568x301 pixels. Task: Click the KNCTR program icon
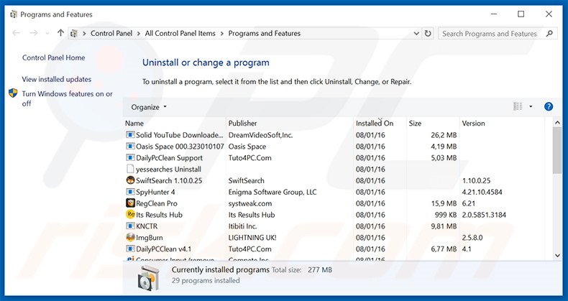pyautogui.click(x=130, y=226)
